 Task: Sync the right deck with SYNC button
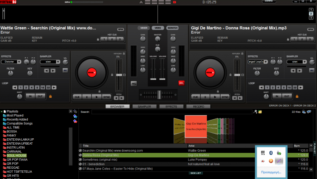point(225,97)
